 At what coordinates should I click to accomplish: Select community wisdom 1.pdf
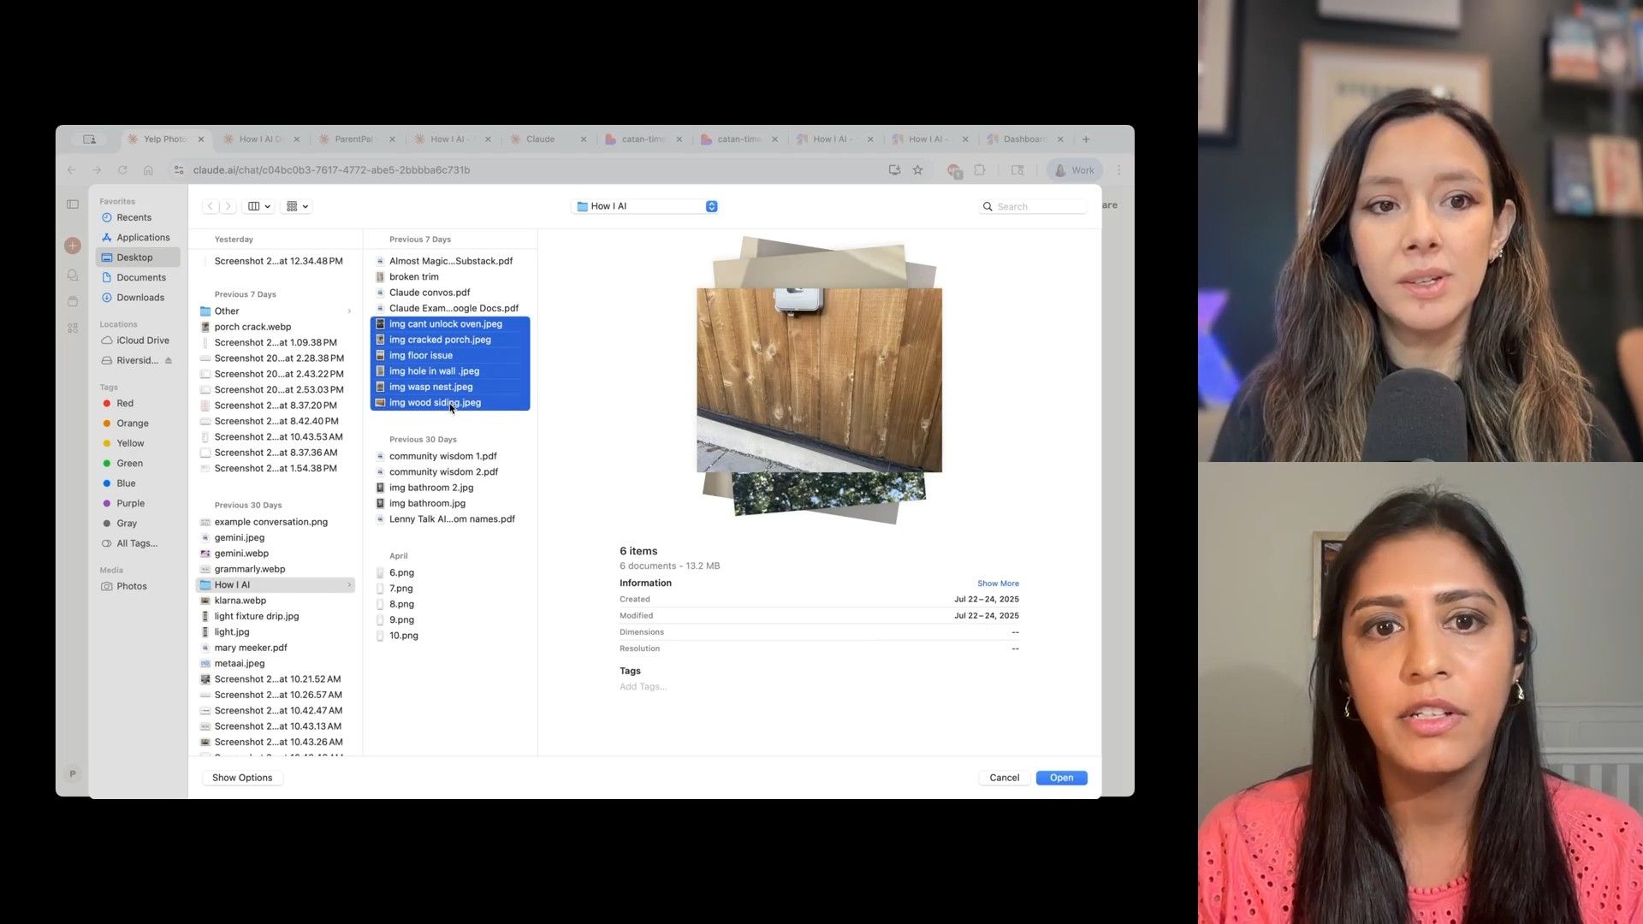click(442, 456)
